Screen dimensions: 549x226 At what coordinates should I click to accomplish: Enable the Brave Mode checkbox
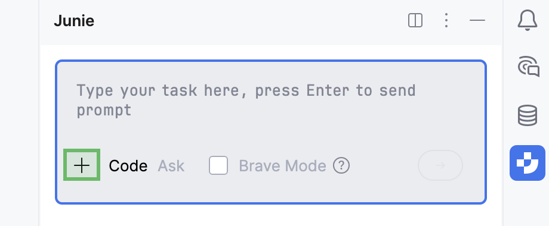pyautogui.click(x=218, y=165)
